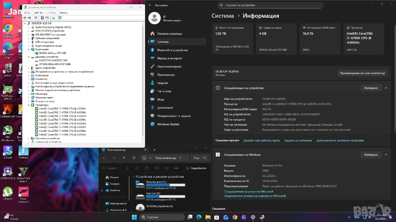Viewport: 396px width, 222px height.
Task: Expand the Монитори node in Device Manager
Action: pyautogui.click(x=29, y=94)
